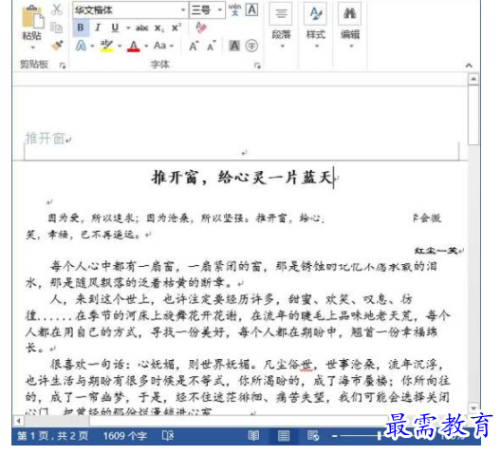Open font color dropdown arrow
Image resolution: width=501 pixels, height=455 pixels.
click(x=146, y=47)
